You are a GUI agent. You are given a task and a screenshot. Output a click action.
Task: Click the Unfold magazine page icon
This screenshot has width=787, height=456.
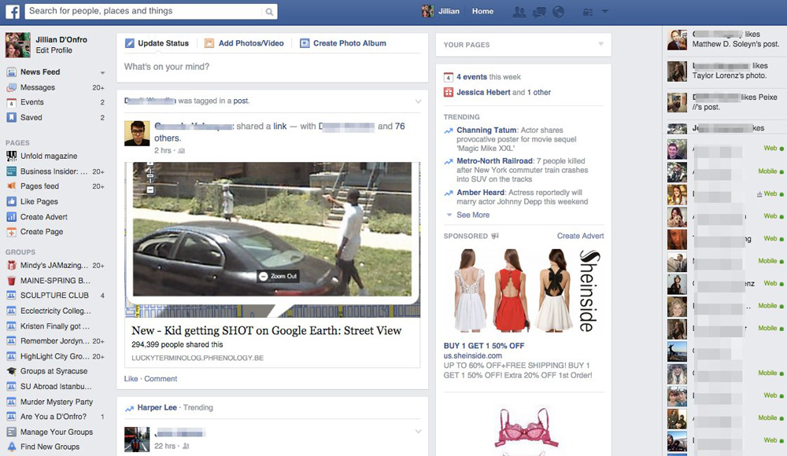(x=11, y=156)
